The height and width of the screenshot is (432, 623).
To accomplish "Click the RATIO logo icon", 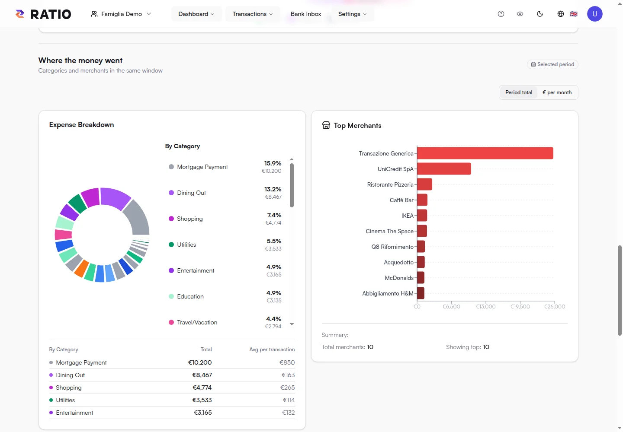I will (x=20, y=14).
